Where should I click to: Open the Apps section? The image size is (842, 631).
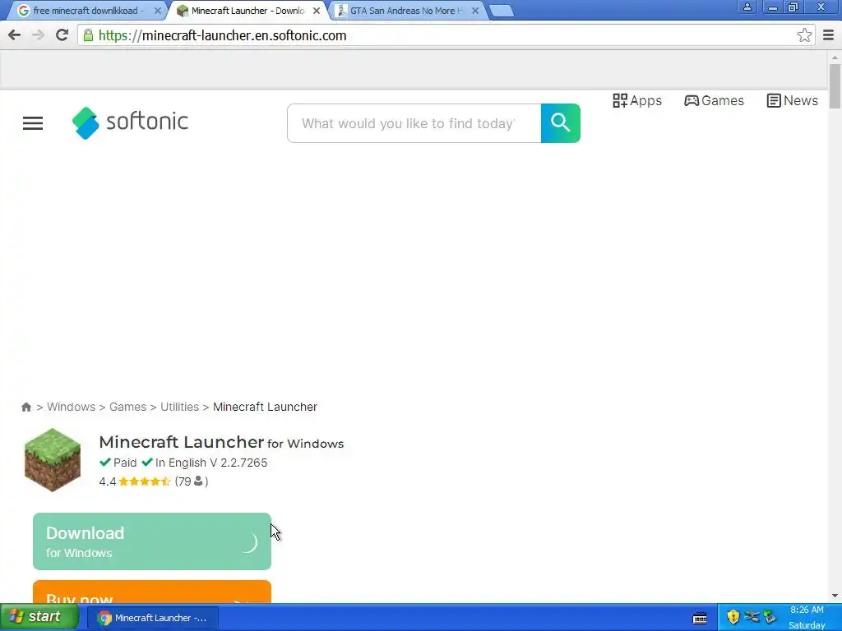tap(637, 100)
